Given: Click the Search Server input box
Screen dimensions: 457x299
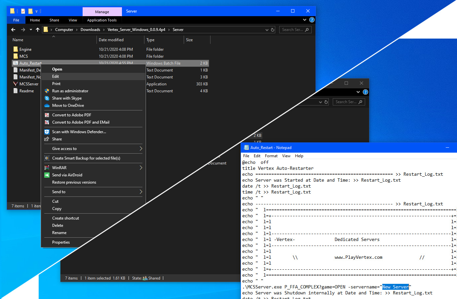Looking at the screenshot, I should tap(292, 30).
